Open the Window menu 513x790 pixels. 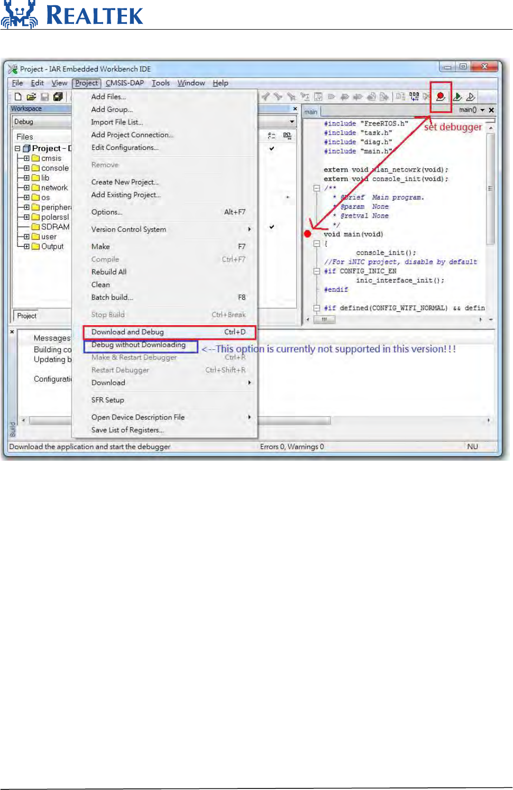191,83
